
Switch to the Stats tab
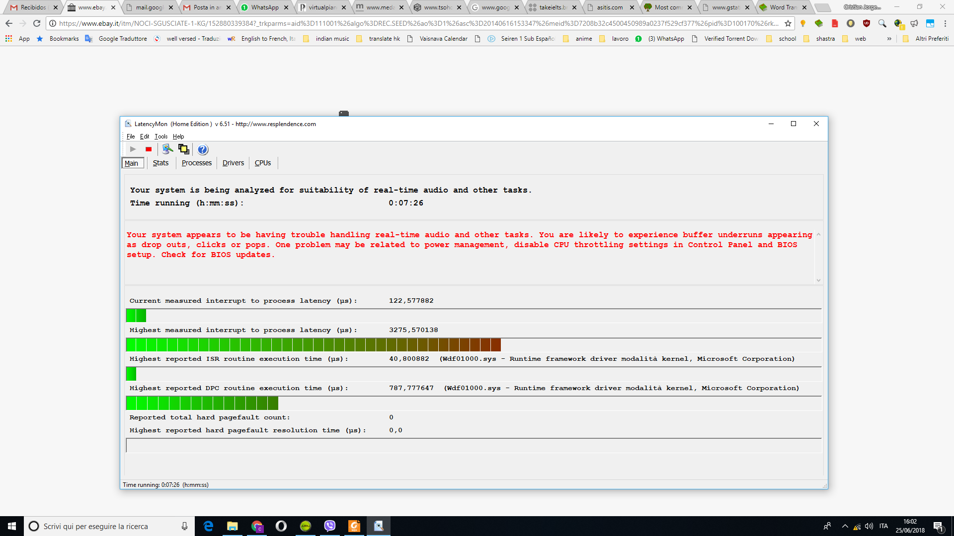pyautogui.click(x=160, y=163)
